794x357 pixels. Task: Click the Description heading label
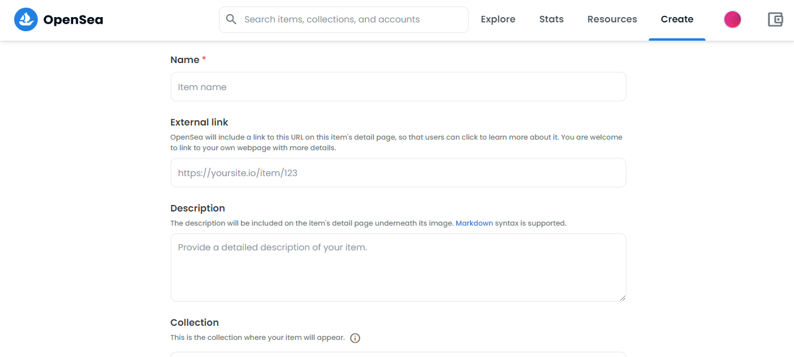click(197, 209)
